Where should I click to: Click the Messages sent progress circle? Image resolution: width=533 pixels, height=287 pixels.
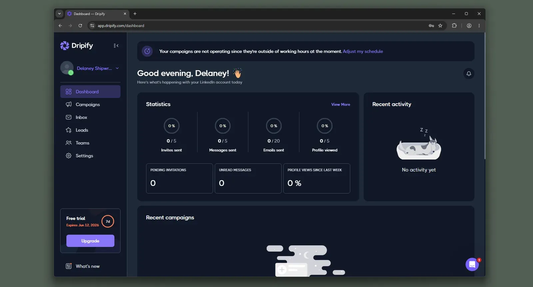tap(223, 126)
